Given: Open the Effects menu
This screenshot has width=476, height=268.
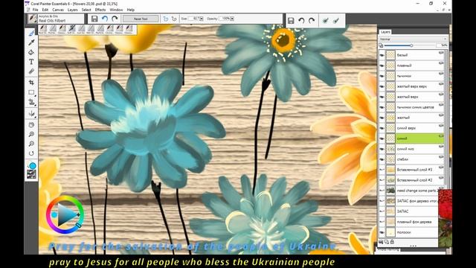Looking at the screenshot, I should pyautogui.click(x=100, y=10).
